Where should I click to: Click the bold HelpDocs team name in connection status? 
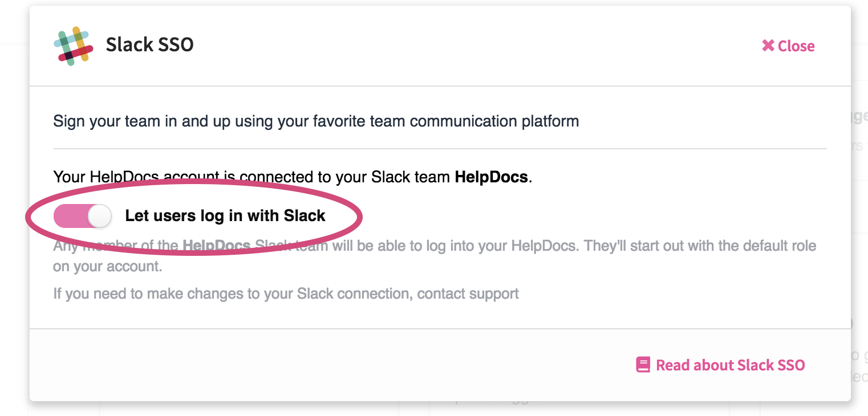click(491, 177)
